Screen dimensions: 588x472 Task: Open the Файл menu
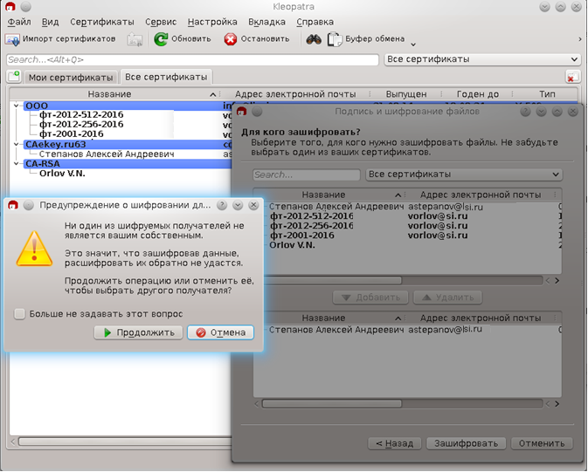(19, 22)
